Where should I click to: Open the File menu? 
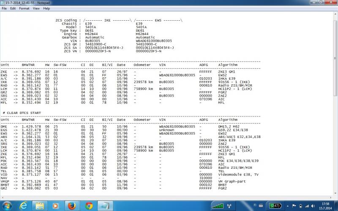coord(4,8)
